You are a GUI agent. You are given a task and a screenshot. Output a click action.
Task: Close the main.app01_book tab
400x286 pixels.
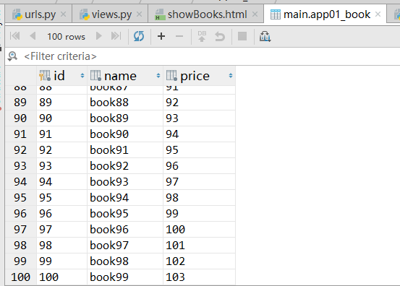(x=378, y=14)
